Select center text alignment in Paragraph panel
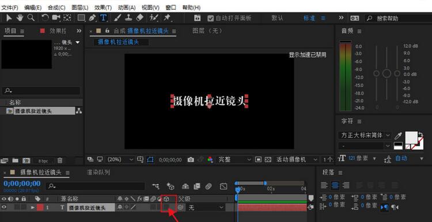The width and height of the screenshot is (432, 222). pyautogui.click(x=335, y=185)
